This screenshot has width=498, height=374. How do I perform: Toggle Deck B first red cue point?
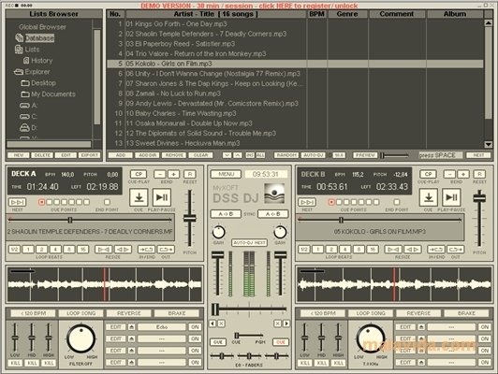pos(331,202)
